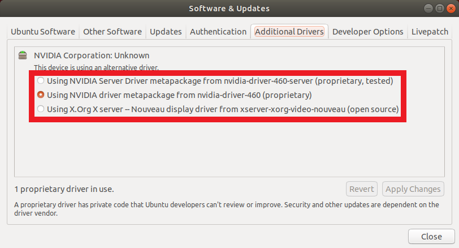Viewport: 459px width, 248px height.
Task: Click the '1 proprietary driver in use' status text
Action: 67,189
